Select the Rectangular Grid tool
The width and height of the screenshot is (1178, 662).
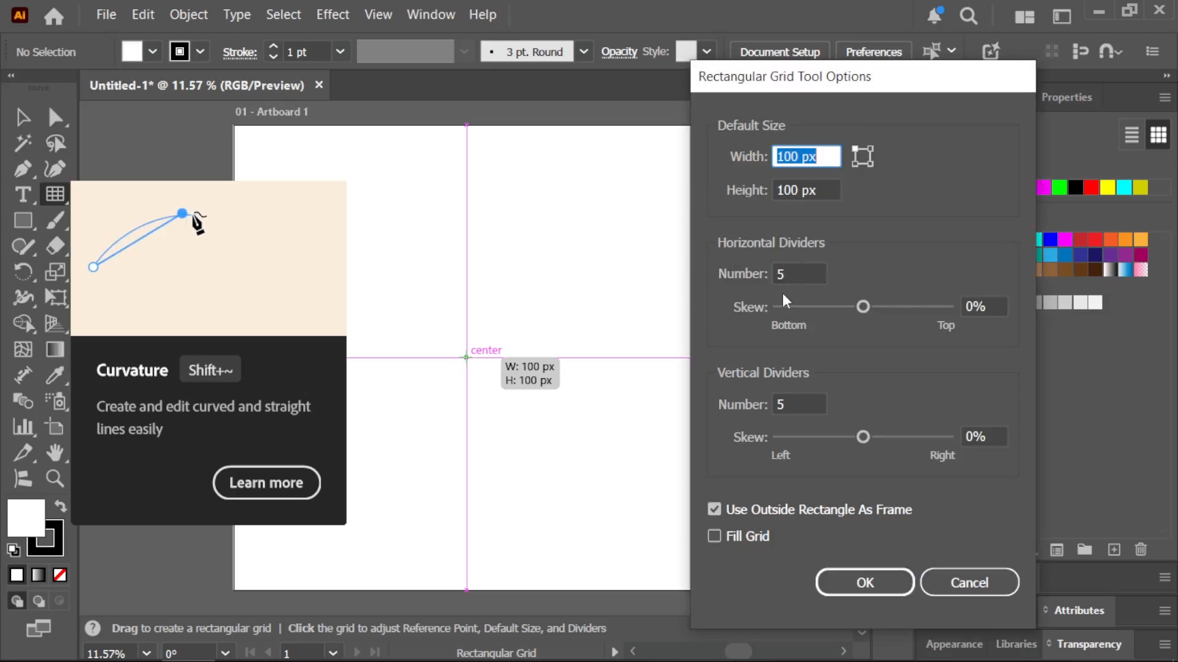coord(55,194)
